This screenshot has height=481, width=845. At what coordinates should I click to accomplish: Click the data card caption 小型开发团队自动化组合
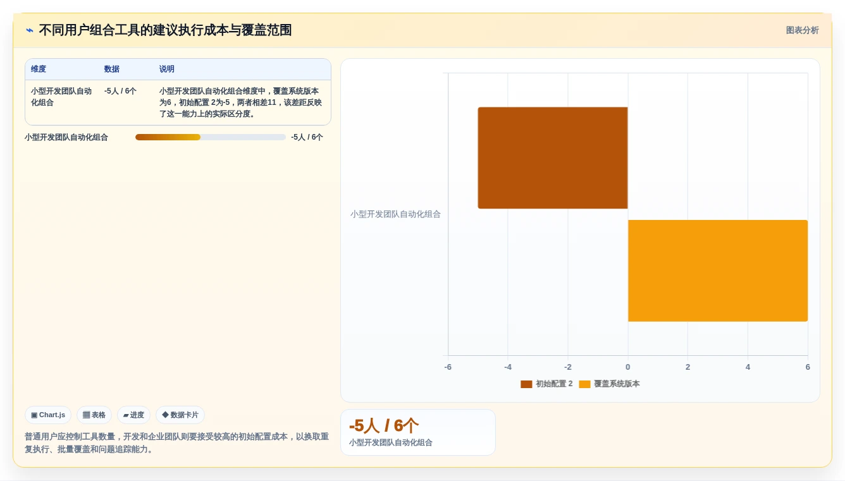[391, 442]
